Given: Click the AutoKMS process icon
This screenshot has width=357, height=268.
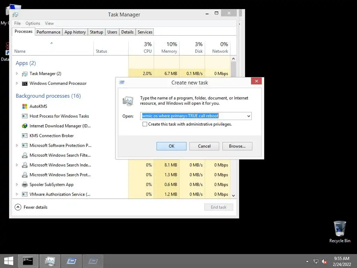Looking at the screenshot, I should tap(25, 106).
